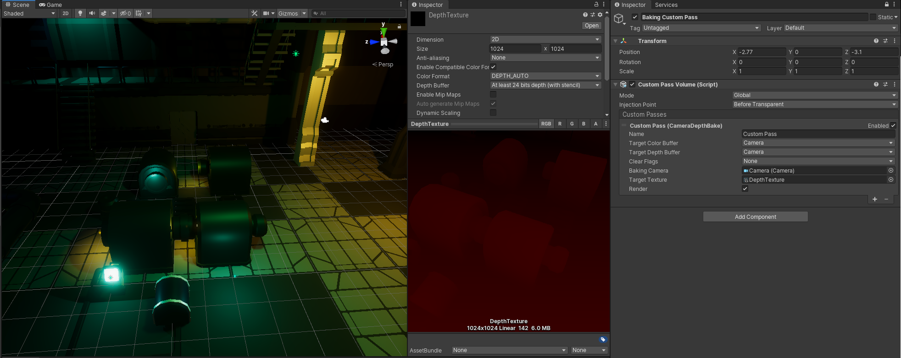Open Anti-aliasing None dropdown
Image resolution: width=901 pixels, height=358 pixels.
545,58
